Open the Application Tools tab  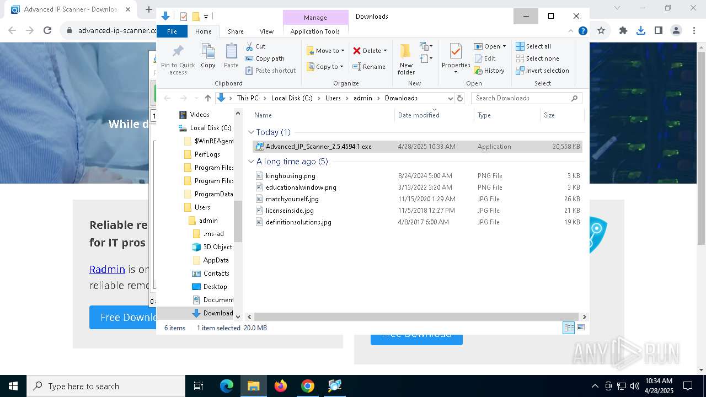point(315,31)
